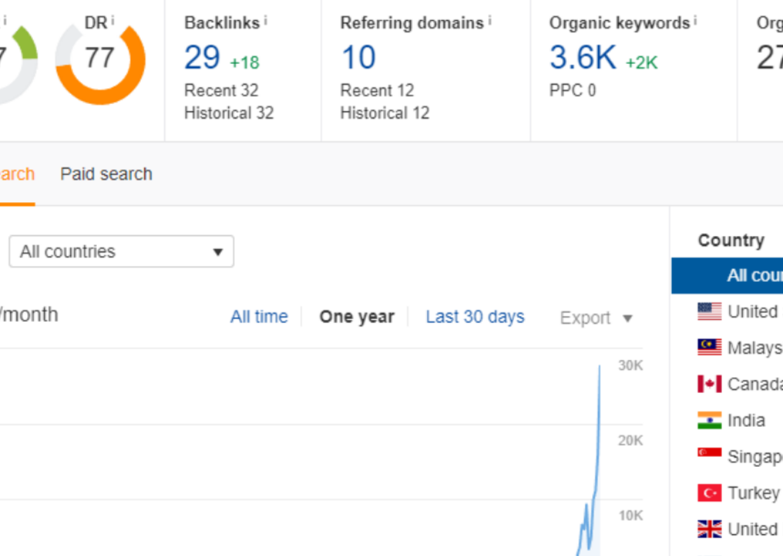The image size is (783, 556).
Task: Show the Last 30 days range
Action: (x=475, y=317)
